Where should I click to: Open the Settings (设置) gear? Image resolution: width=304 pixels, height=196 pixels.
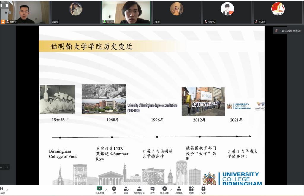pyautogui.click(x=203, y=189)
